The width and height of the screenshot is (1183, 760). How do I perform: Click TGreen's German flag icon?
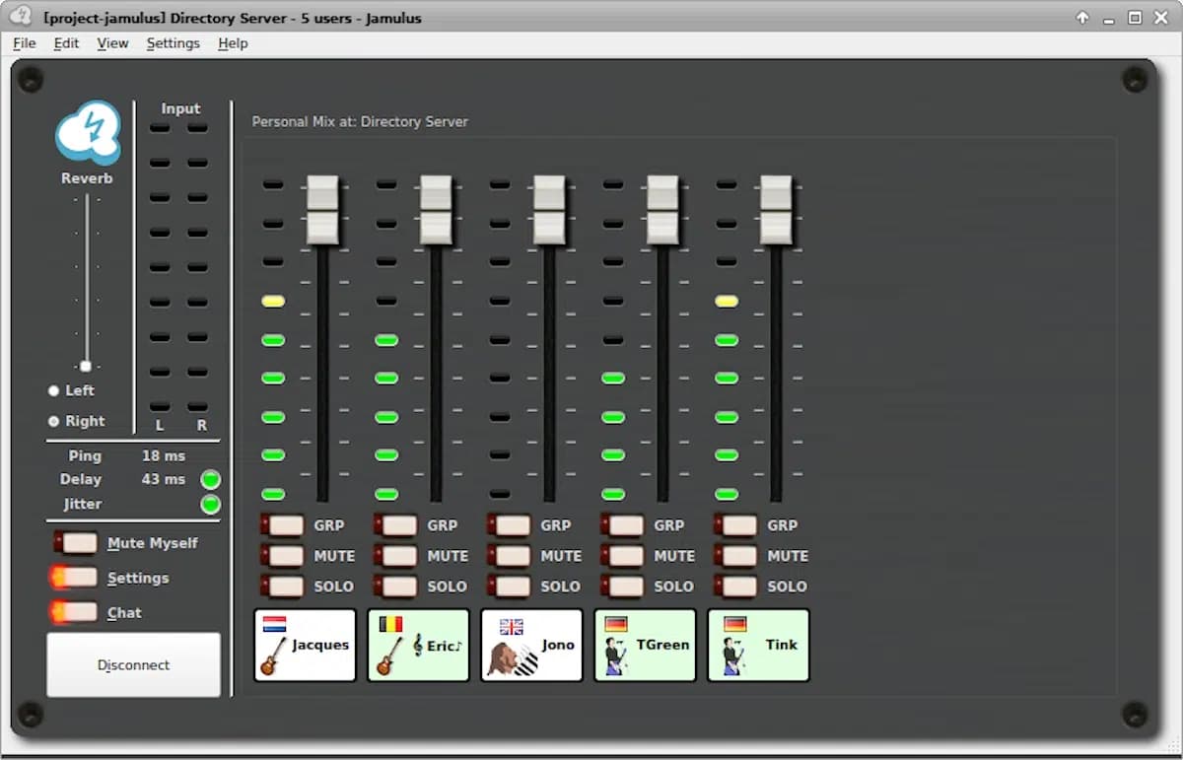(x=615, y=624)
